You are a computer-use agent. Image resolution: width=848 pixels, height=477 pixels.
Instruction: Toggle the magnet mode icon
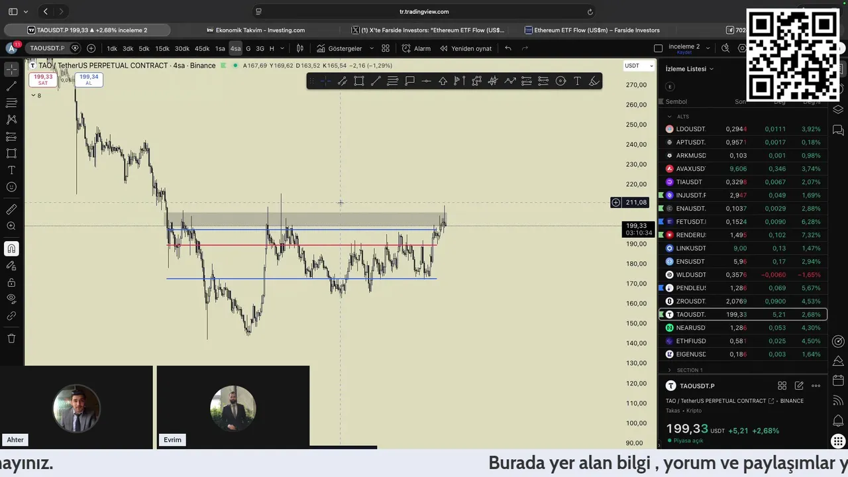[x=11, y=248]
